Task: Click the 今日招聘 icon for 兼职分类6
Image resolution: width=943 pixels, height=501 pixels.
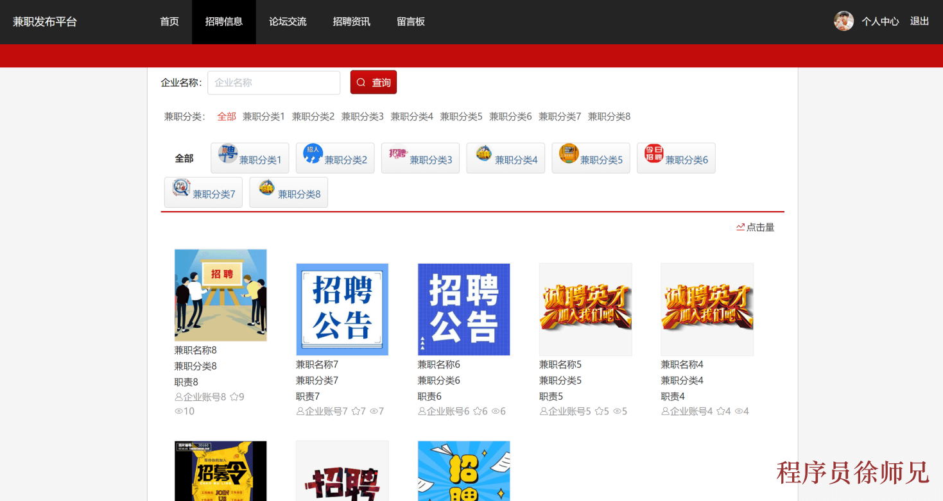Action: (653, 154)
